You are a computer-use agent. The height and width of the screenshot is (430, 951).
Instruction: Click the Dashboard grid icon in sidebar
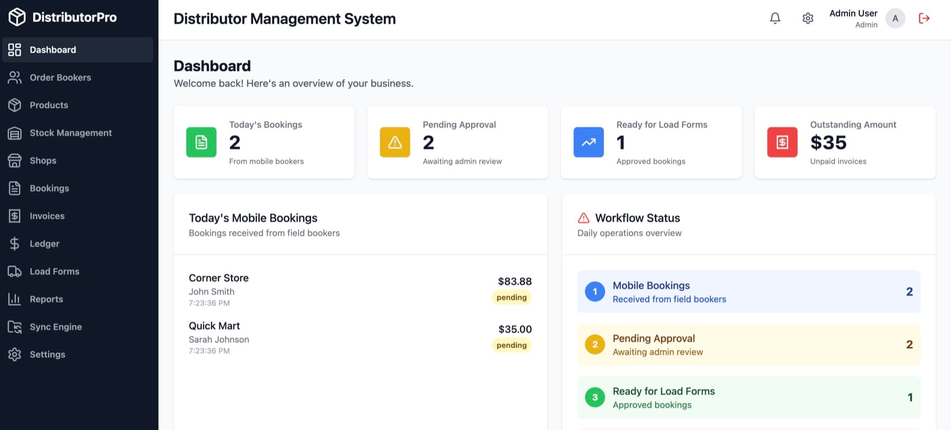click(x=15, y=50)
